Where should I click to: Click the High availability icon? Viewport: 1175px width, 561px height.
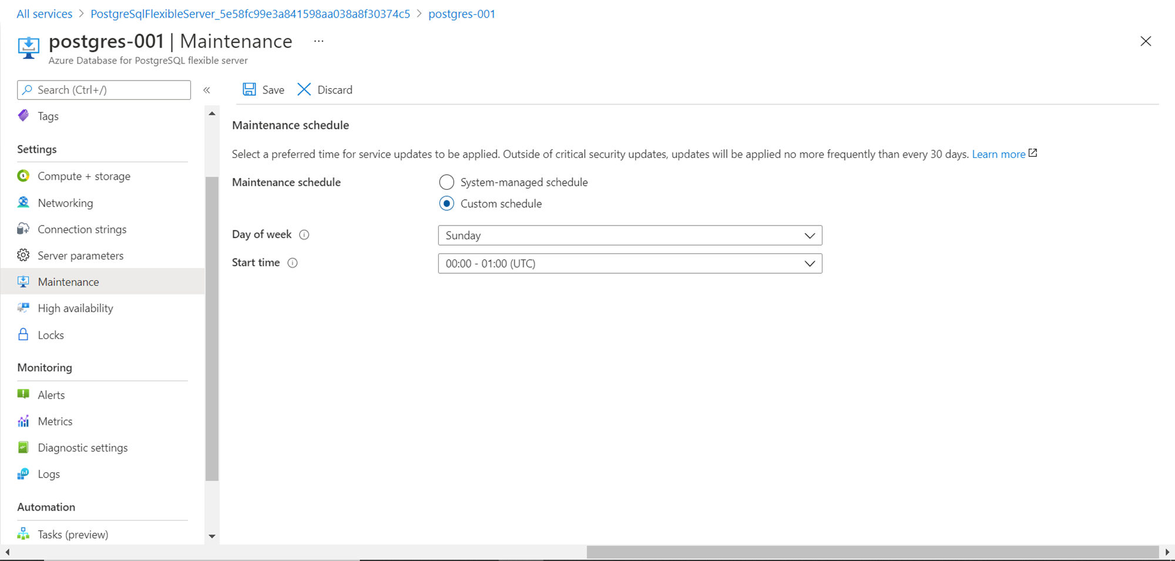23,308
